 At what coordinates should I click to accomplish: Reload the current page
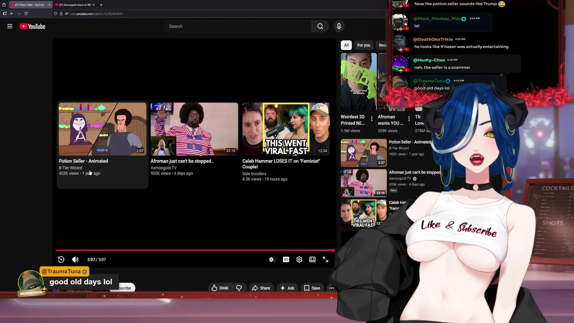pos(26,14)
